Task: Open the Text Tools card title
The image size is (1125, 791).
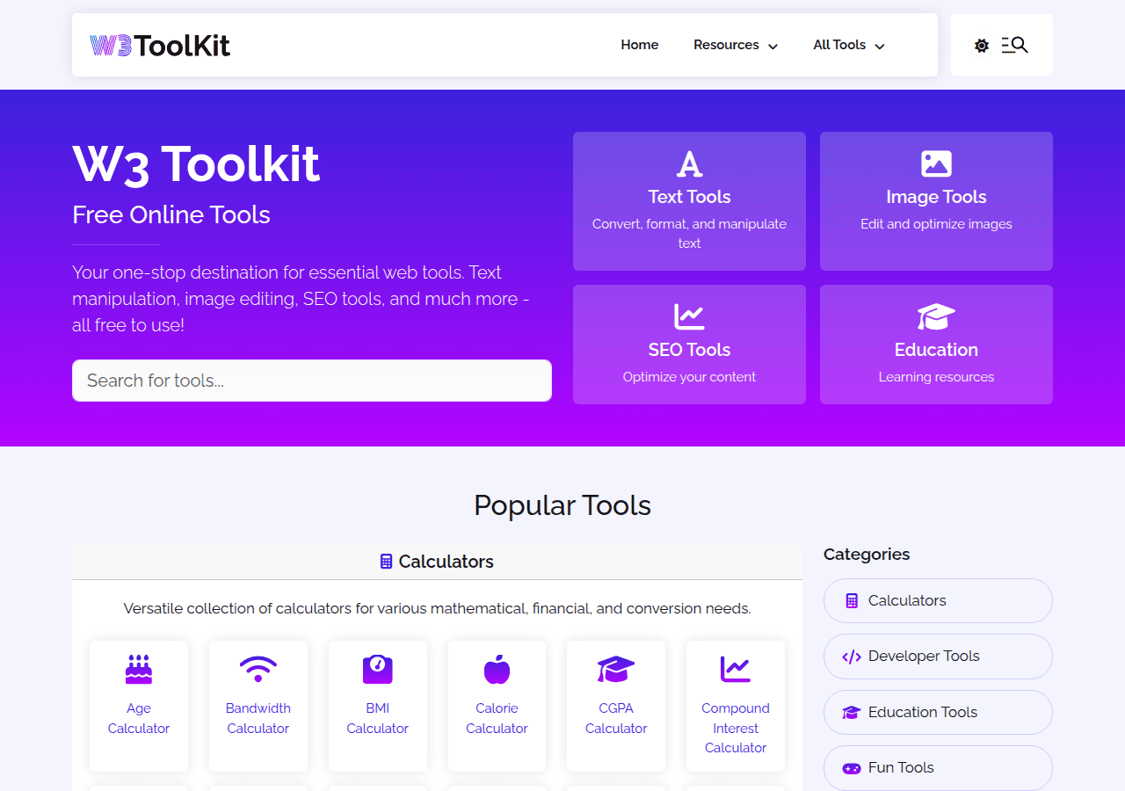Action: point(689,197)
